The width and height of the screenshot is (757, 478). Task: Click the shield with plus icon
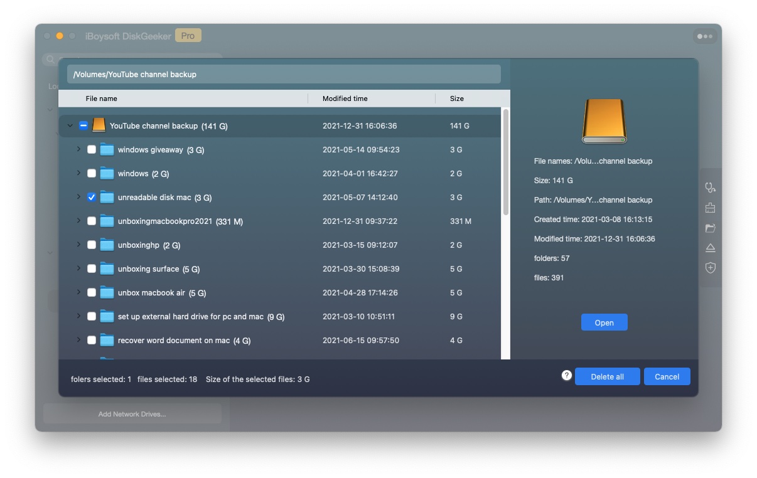pos(710,268)
